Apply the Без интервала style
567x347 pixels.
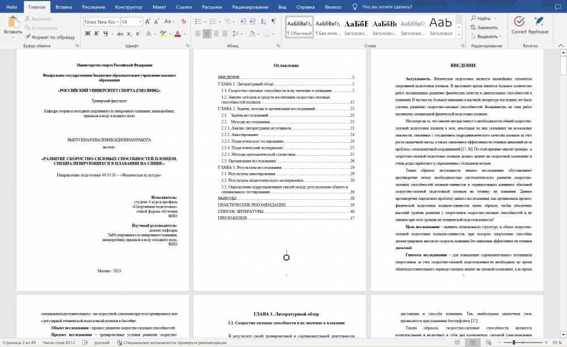328,27
